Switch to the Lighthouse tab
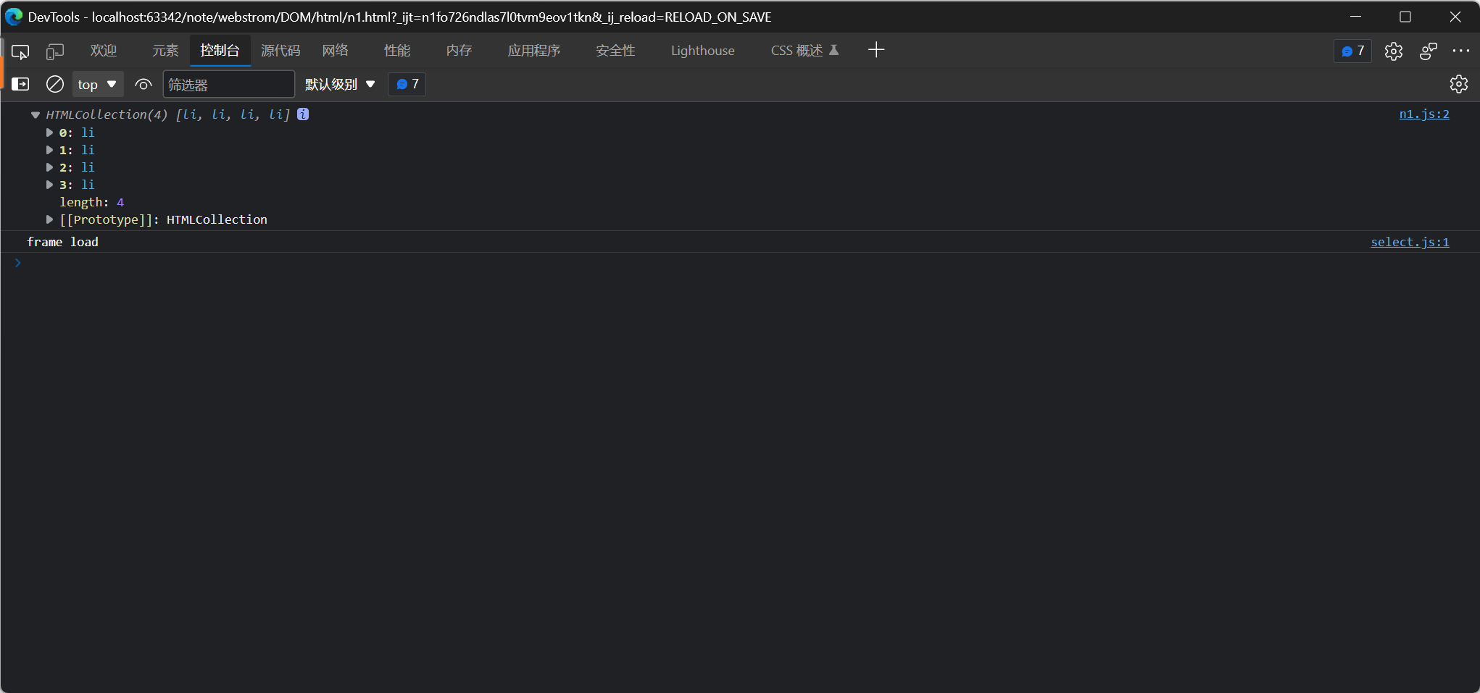 (702, 51)
